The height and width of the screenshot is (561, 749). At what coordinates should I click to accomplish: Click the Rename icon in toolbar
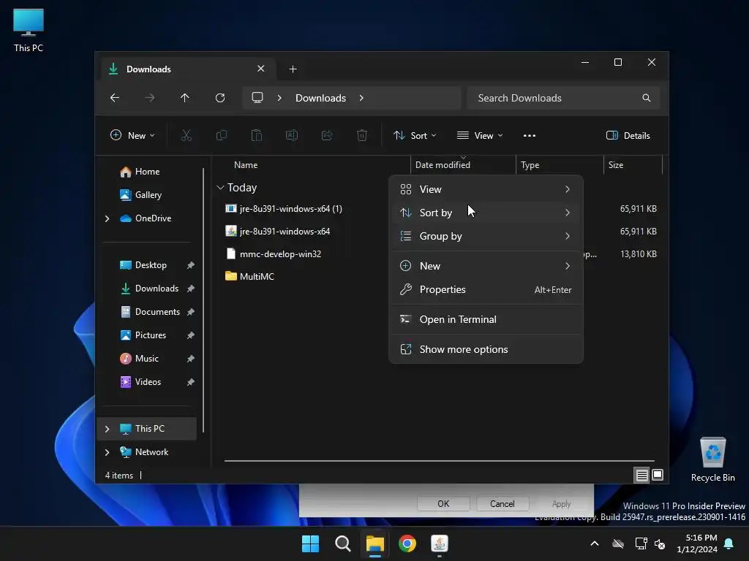[x=291, y=135]
